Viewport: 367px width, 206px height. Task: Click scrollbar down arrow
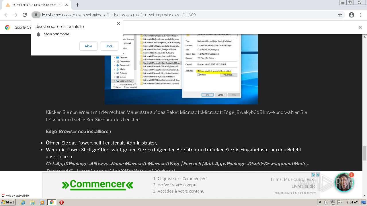pyautogui.click(x=365, y=195)
